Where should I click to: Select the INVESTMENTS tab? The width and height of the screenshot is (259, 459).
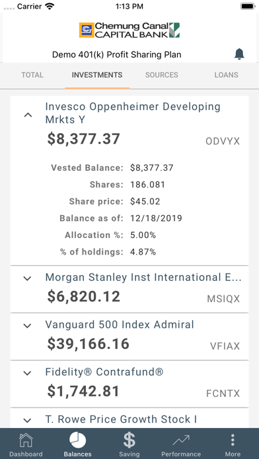97,75
